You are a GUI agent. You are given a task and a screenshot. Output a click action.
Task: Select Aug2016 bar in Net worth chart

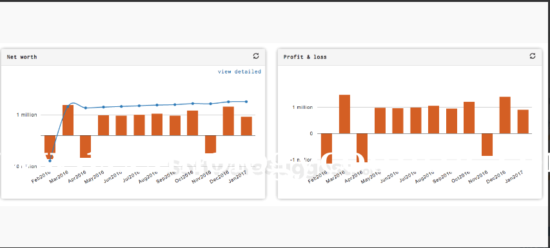pos(157,125)
